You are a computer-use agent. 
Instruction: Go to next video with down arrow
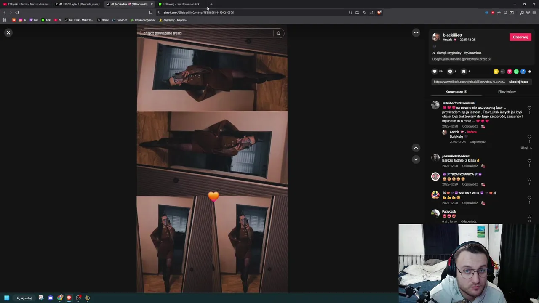(x=416, y=159)
